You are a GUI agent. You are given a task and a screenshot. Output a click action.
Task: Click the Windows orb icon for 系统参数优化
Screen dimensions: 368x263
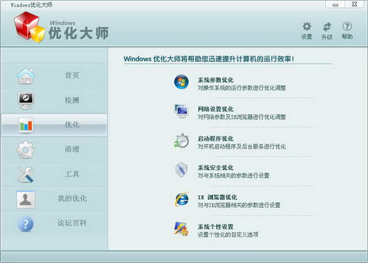click(181, 82)
